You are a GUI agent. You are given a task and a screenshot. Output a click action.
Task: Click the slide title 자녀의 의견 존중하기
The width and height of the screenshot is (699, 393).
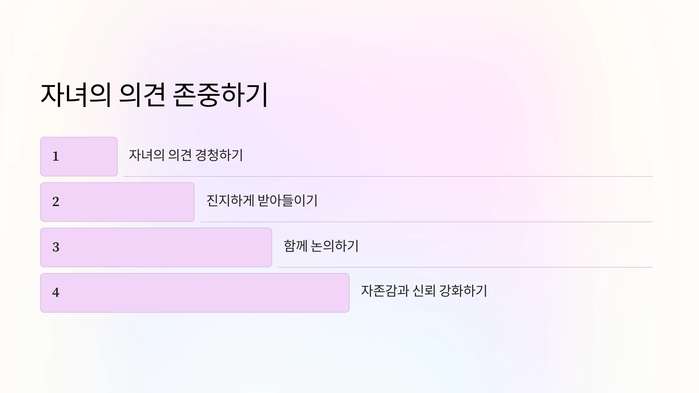[154, 95]
